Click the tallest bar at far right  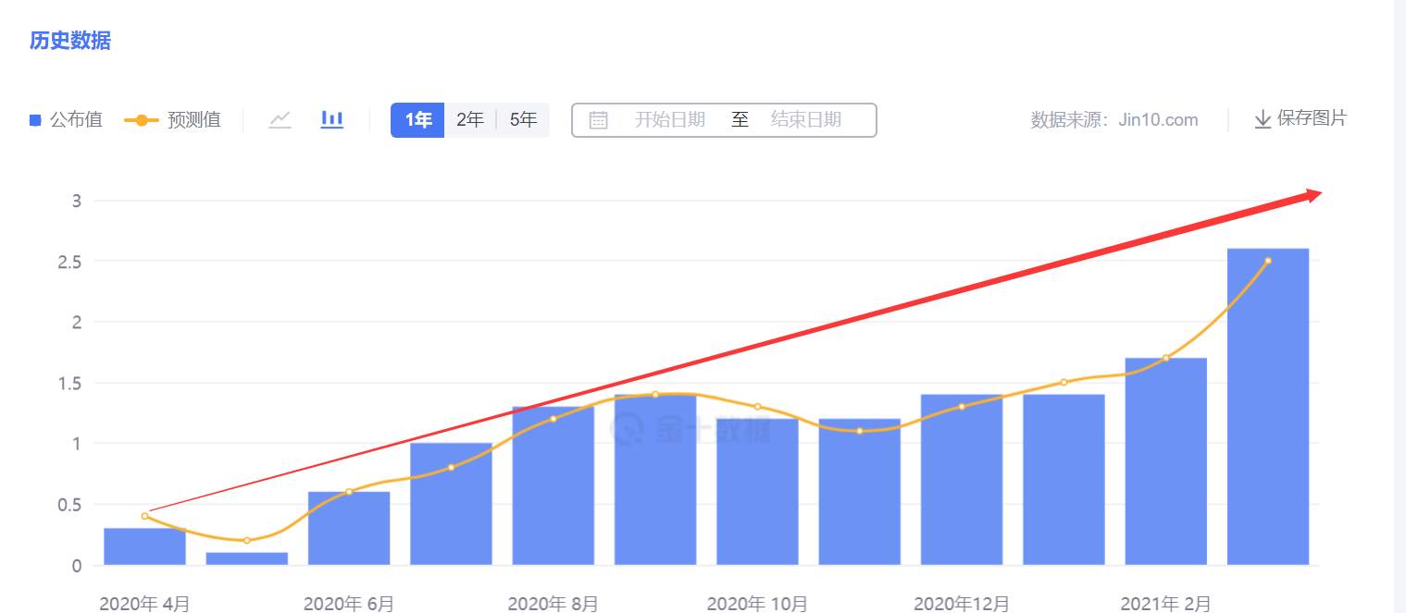pyautogui.click(x=1268, y=407)
